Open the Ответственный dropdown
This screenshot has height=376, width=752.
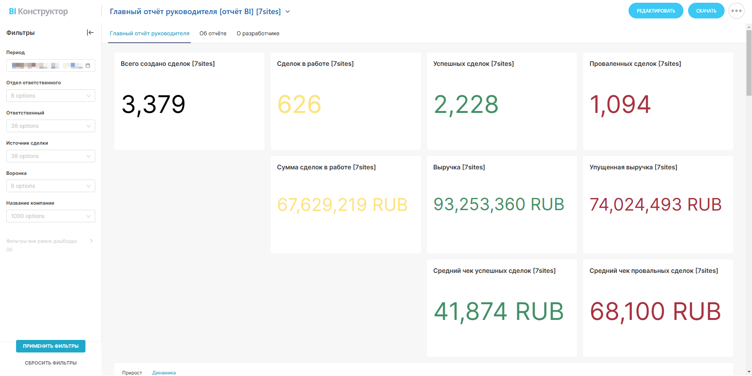51,126
